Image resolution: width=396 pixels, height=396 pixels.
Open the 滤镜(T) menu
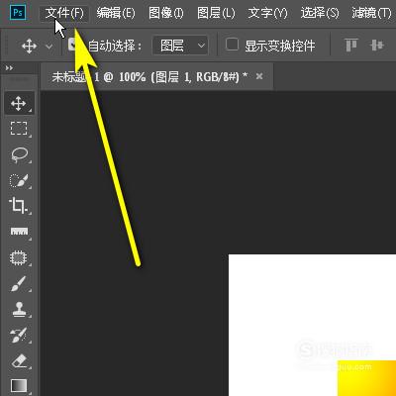pos(371,14)
